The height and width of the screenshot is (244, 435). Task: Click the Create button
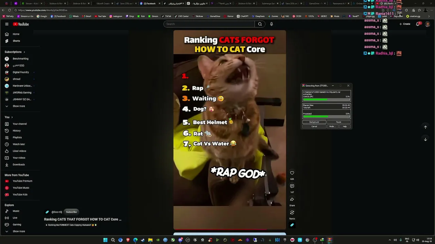point(405,24)
